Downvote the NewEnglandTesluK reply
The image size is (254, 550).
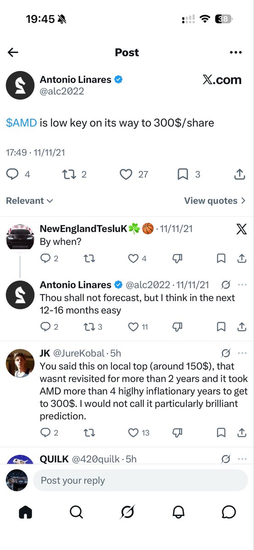tap(178, 258)
